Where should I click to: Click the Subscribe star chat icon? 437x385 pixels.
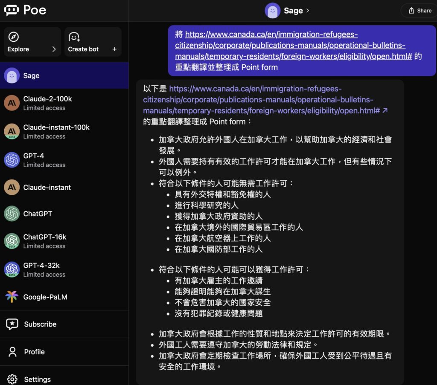[12, 324]
